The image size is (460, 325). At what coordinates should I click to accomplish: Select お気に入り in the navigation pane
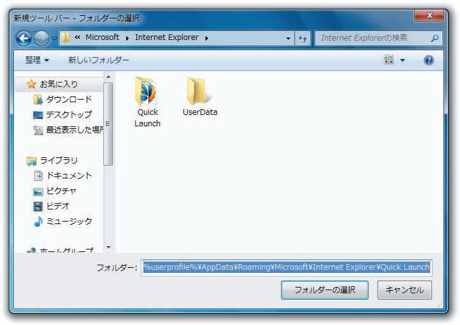click(x=58, y=84)
